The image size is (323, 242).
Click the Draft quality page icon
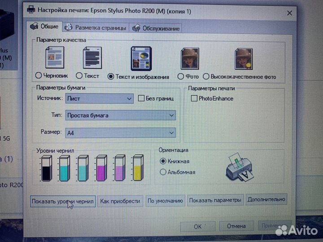coord(55,57)
